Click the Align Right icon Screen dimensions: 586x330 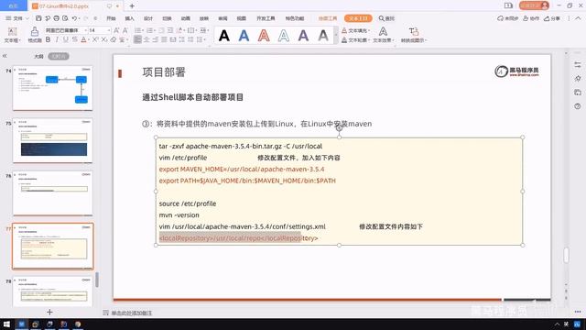tap(155, 39)
